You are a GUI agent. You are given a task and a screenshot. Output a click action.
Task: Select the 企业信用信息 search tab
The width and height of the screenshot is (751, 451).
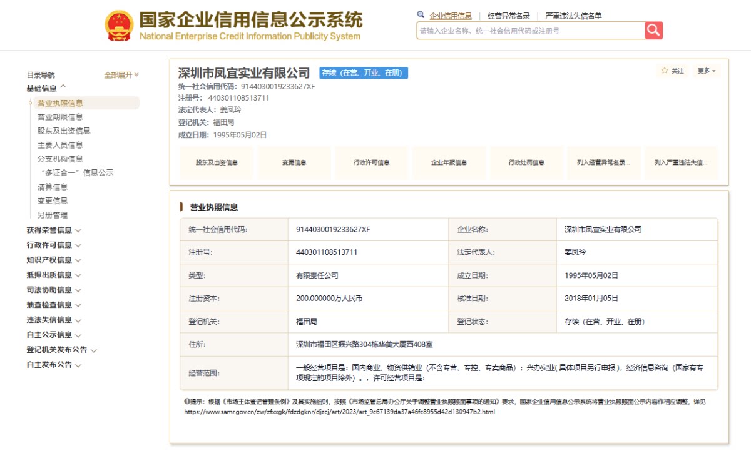451,16
